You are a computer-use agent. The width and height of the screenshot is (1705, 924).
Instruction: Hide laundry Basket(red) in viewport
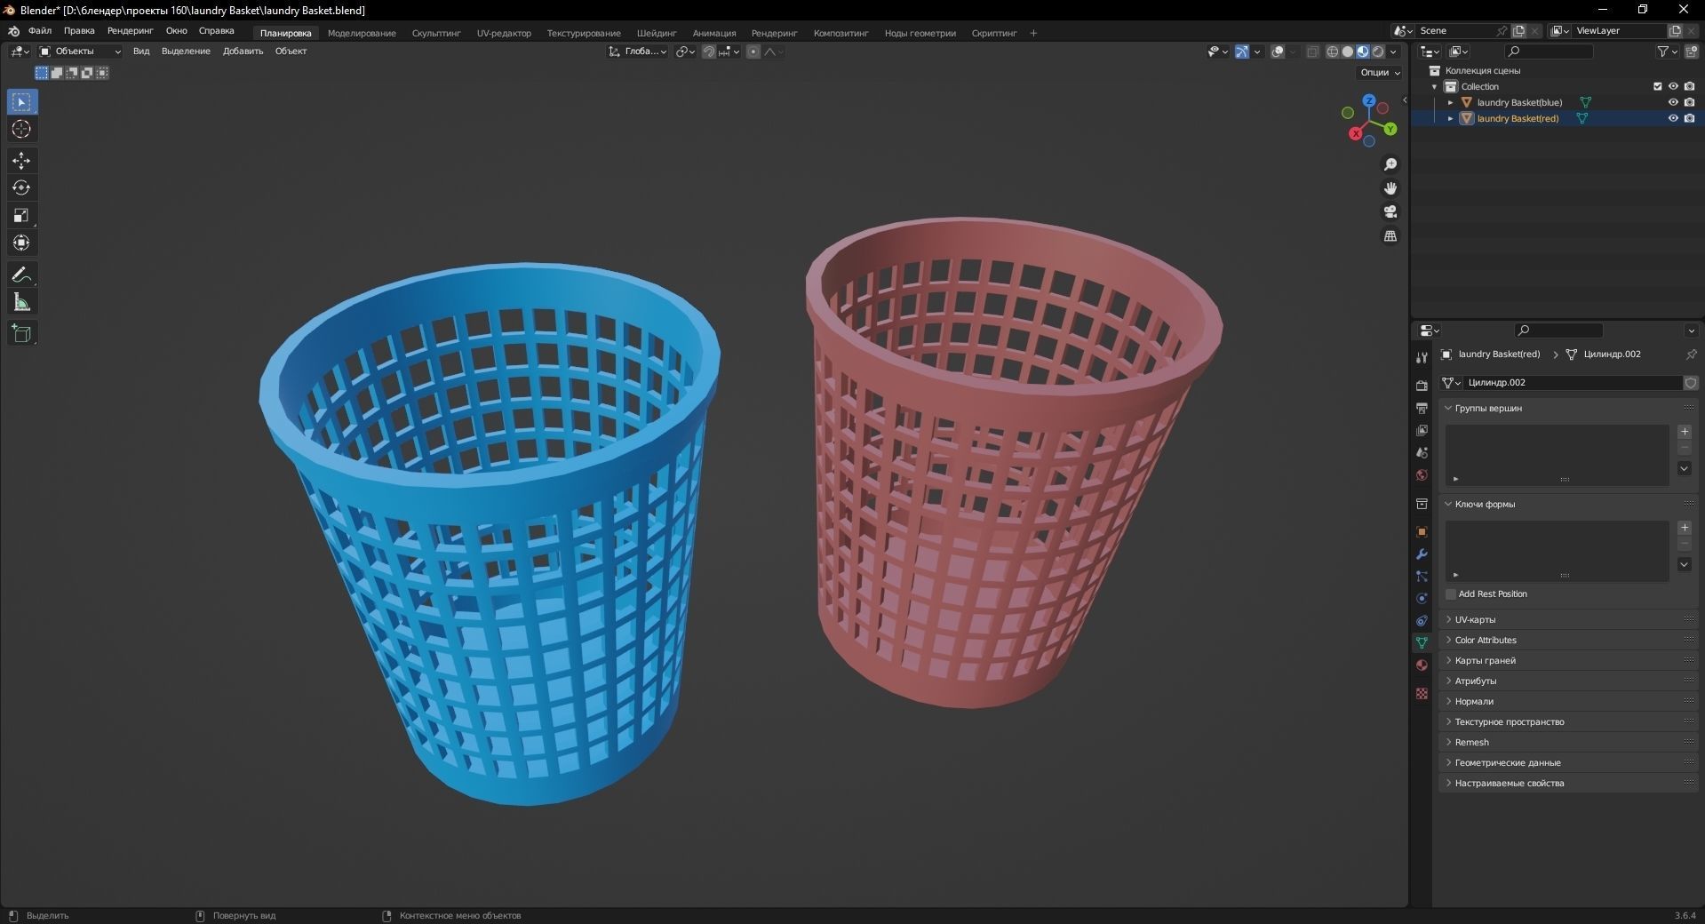(1673, 118)
